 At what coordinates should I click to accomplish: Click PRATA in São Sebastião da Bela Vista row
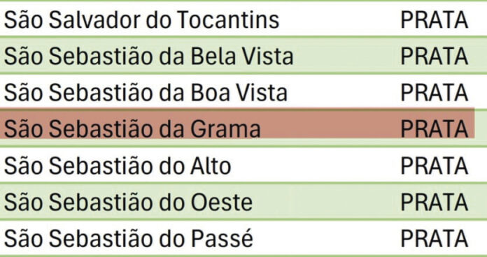click(x=435, y=56)
